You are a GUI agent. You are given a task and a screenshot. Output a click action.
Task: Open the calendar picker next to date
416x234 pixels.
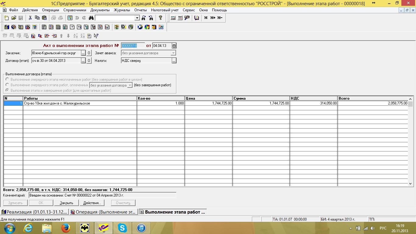point(174,46)
